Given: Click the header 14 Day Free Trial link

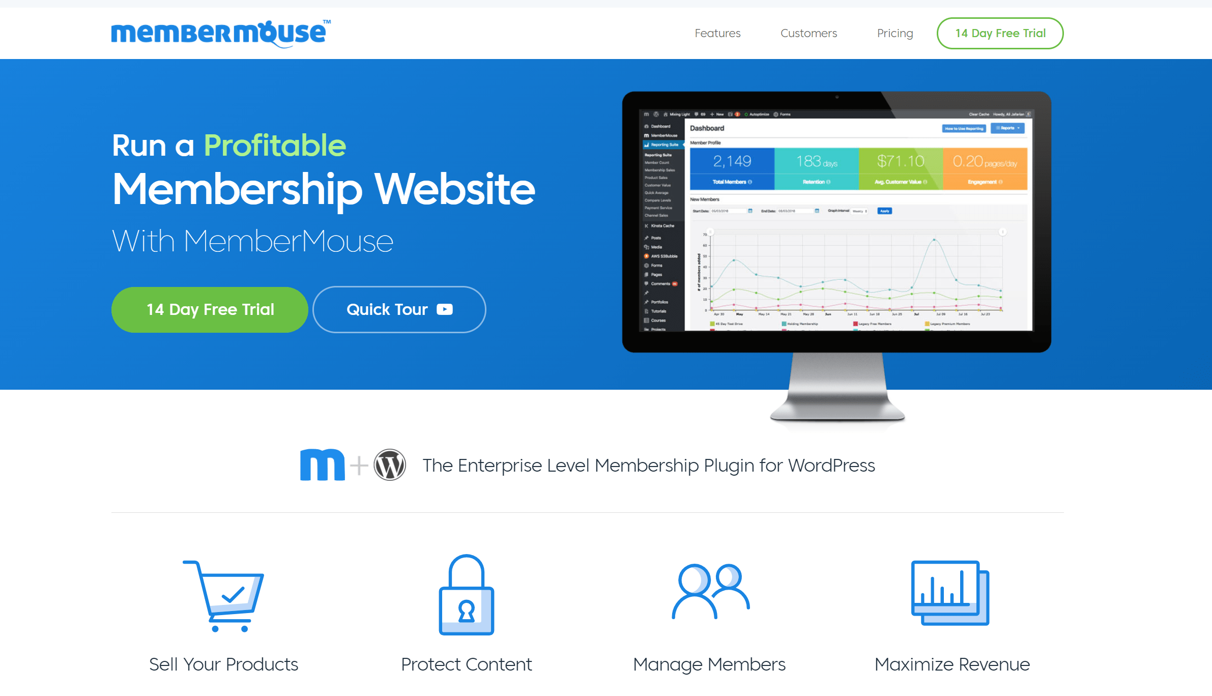Looking at the screenshot, I should pyautogui.click(x=999, y=33).
